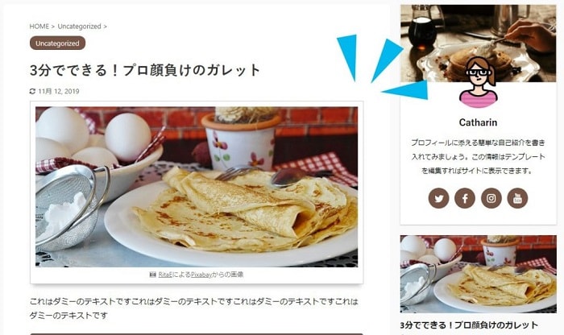Go to HOME breadcrumb link

[x=39, y=27]
